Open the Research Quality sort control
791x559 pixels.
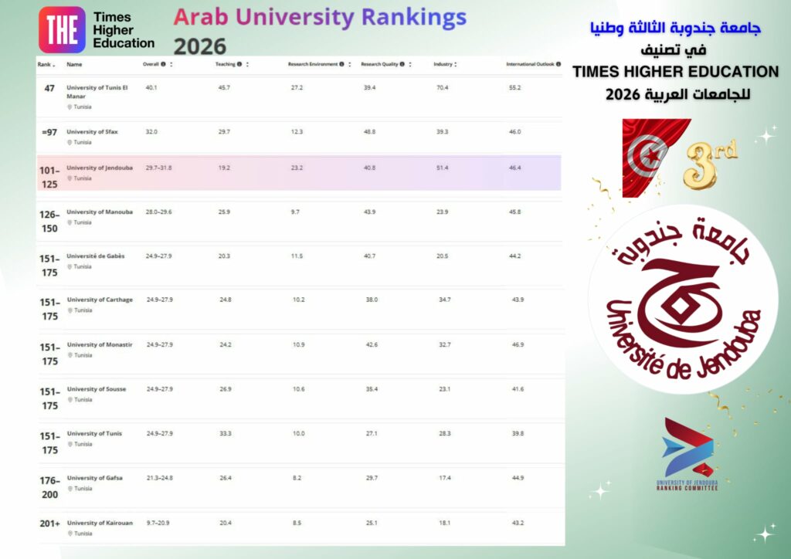[410, 65]
